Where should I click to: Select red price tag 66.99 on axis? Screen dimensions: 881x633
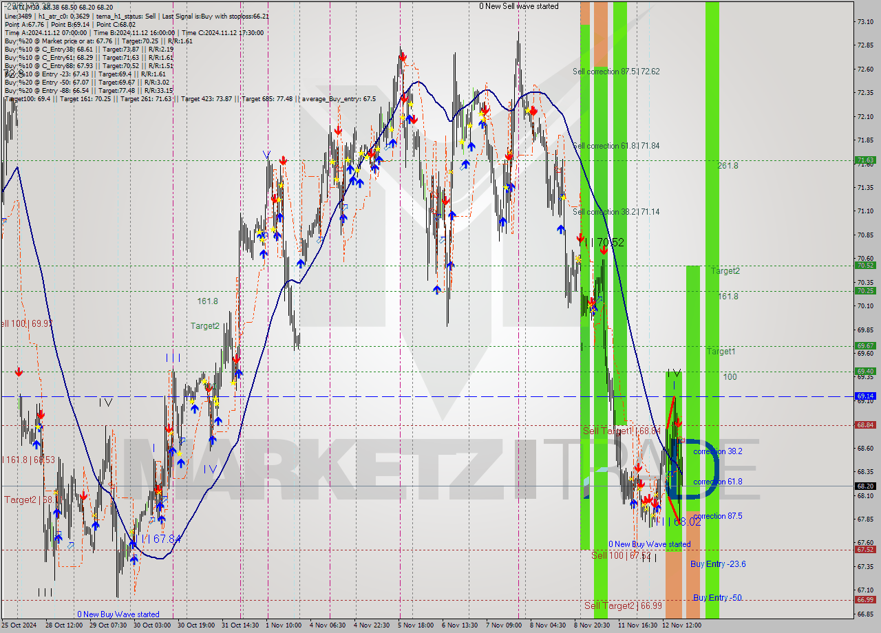(865, 600)
